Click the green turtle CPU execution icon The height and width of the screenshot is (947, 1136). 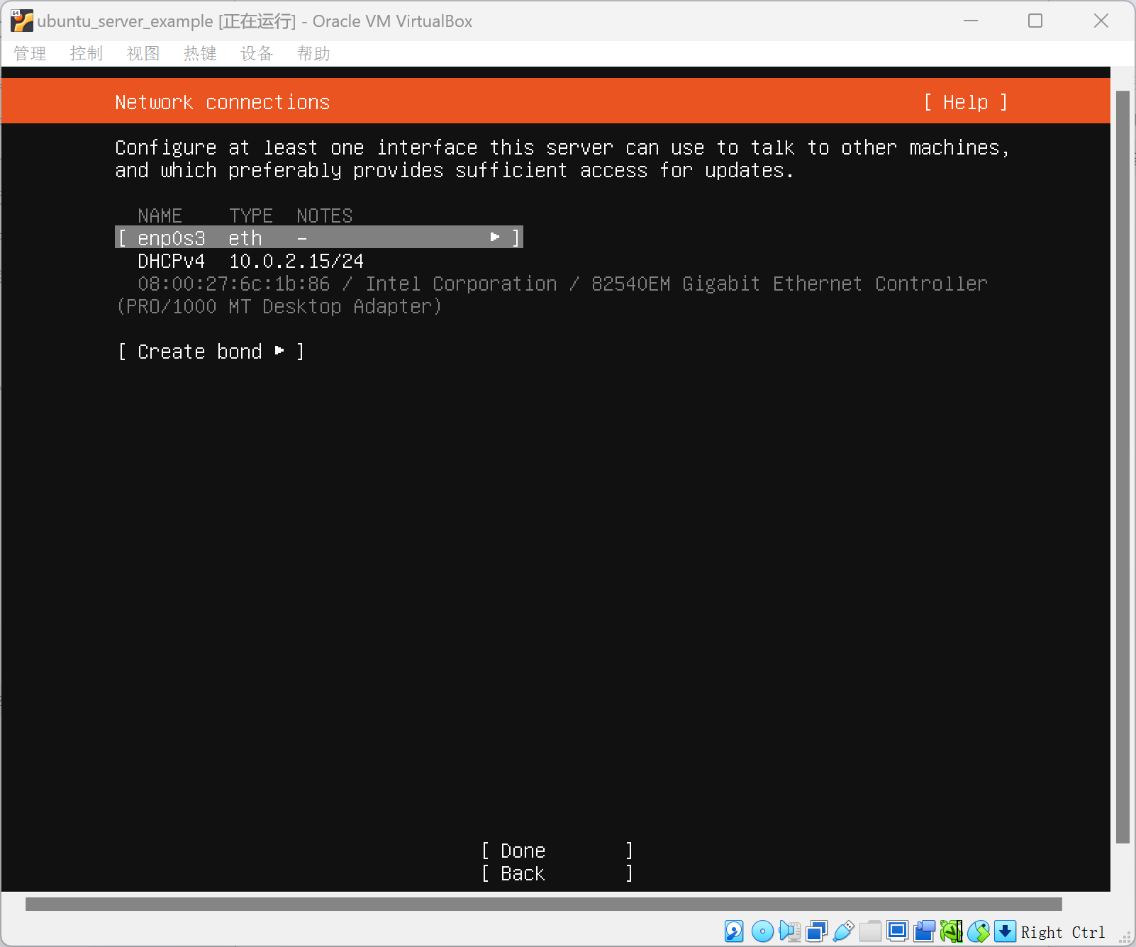coord(951,931)
